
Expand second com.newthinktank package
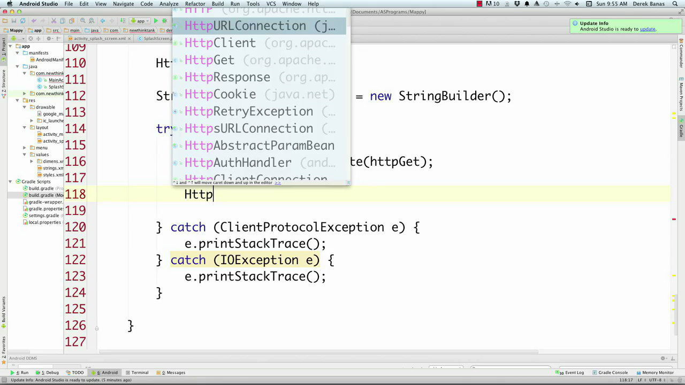24,94
